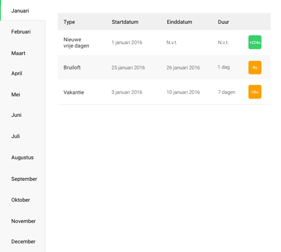Select the Nieuwe vrije dagen row
This screenshot has width=281, height=252.
pyautogui.click(x=164, y=42)
